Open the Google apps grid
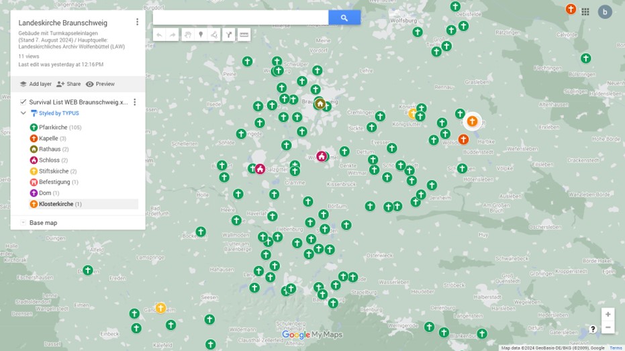 pos(585,11)
